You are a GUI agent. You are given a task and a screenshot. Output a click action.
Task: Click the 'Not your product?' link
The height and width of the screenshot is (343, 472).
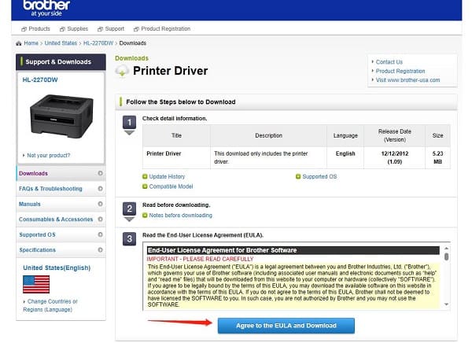49,156
